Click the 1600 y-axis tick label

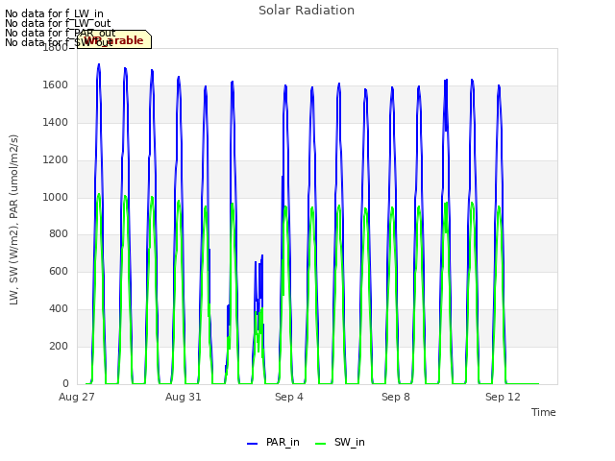(56, 85)
